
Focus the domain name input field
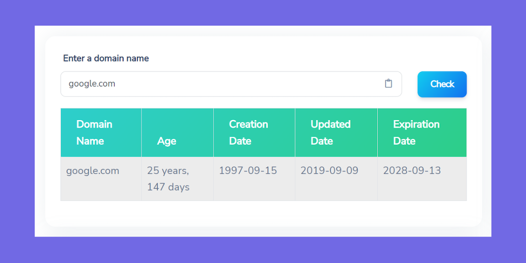click(x=221, y=84)
